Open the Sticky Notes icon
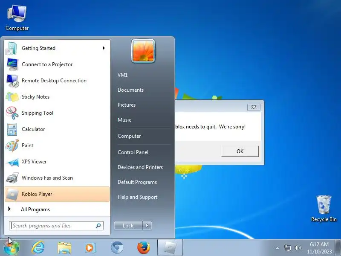Image resolution: width=341 pixels, height=256 pixels. point(12,97)
